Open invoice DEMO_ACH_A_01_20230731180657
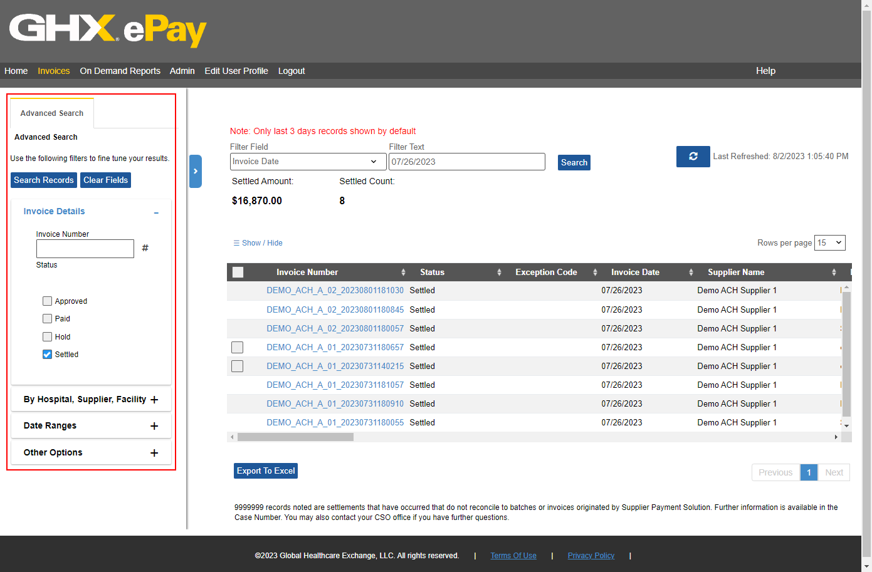 (335, 348)
